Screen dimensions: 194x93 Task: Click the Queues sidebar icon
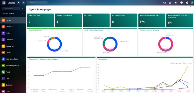tap(3, 85)
